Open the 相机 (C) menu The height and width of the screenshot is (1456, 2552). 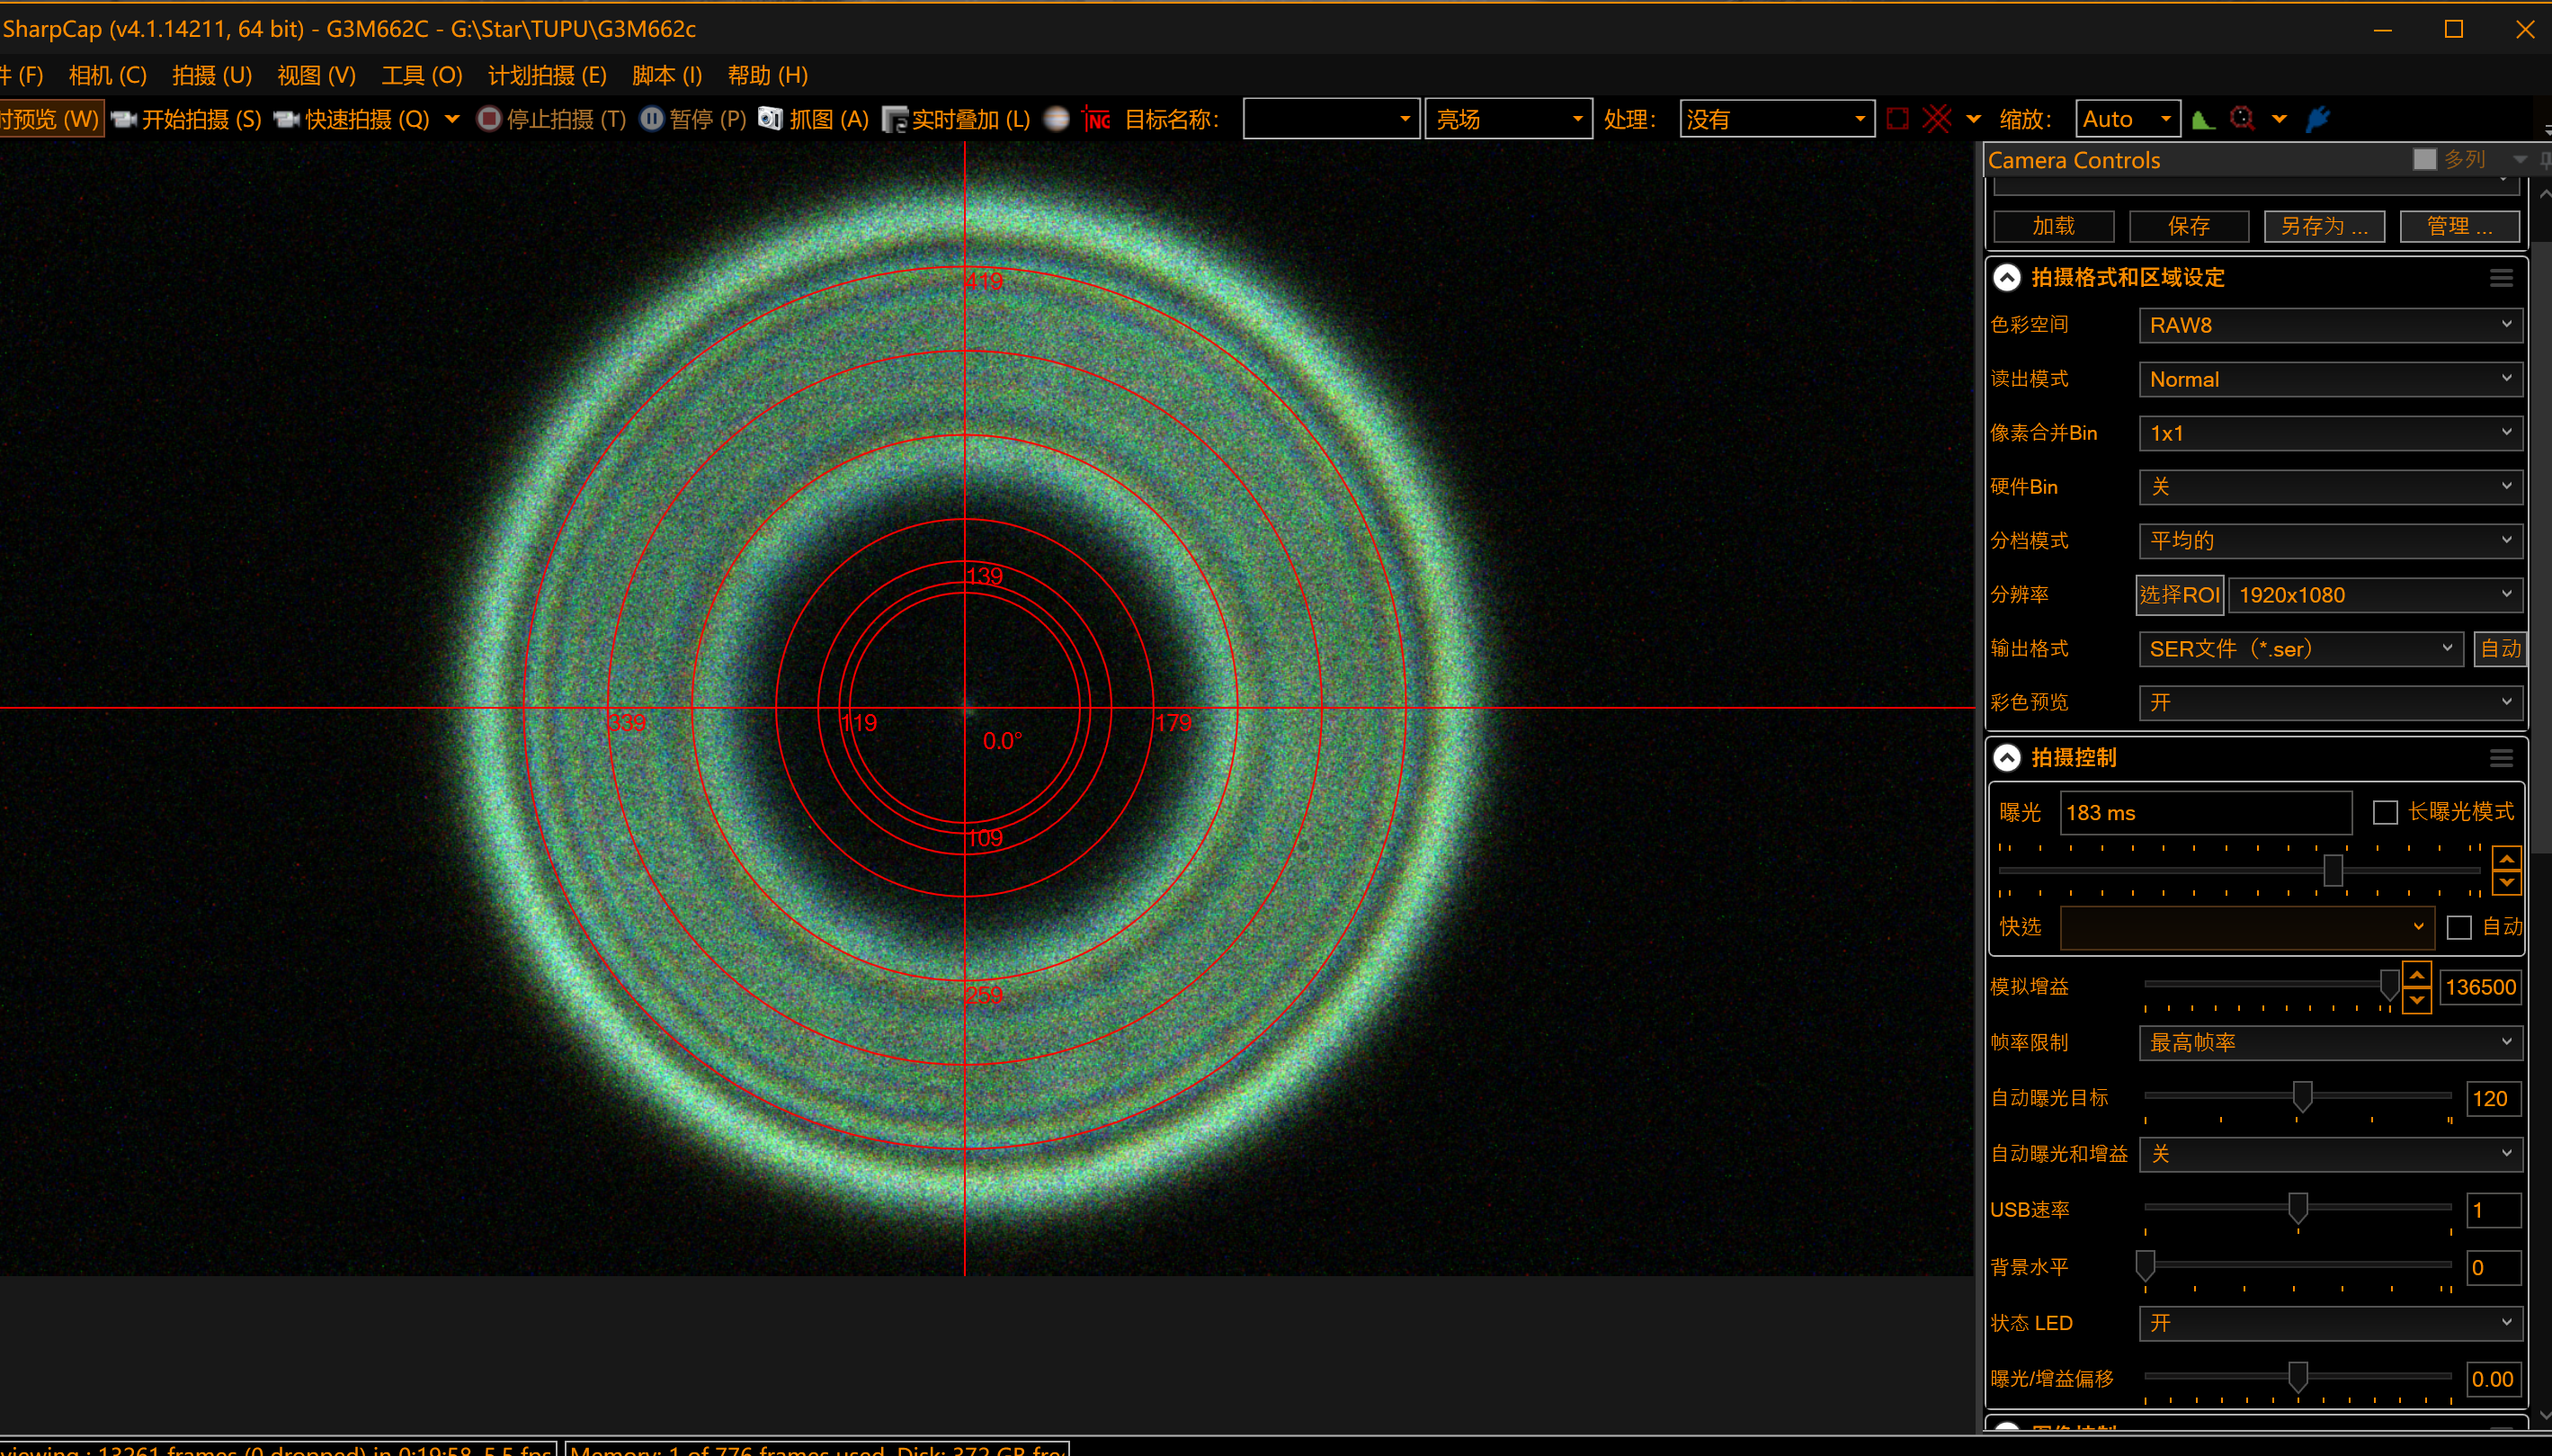point(108,75)
